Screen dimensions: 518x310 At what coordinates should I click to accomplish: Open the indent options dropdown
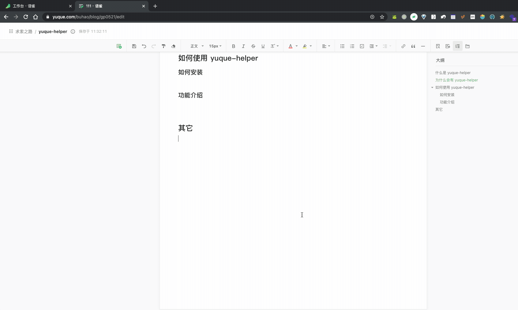point(373,46)
